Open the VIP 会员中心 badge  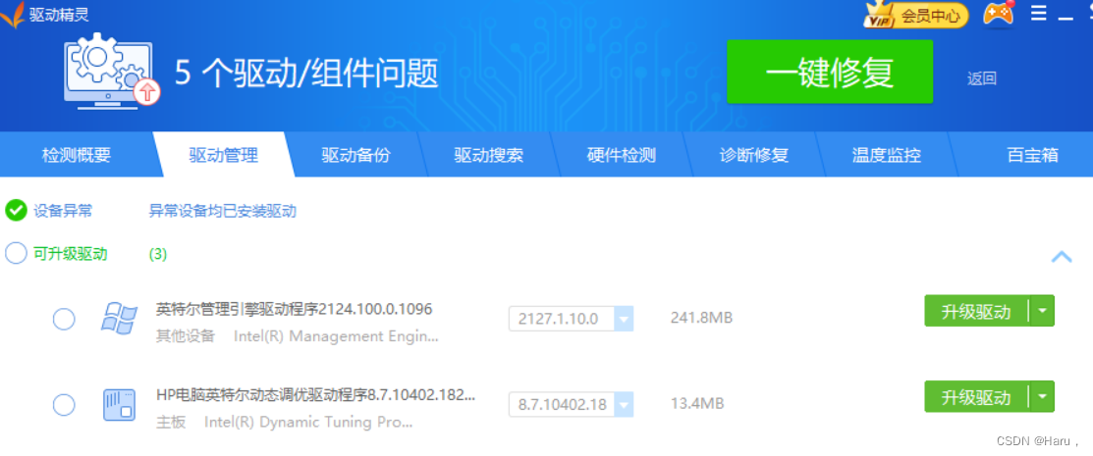[x=916, y=15]
